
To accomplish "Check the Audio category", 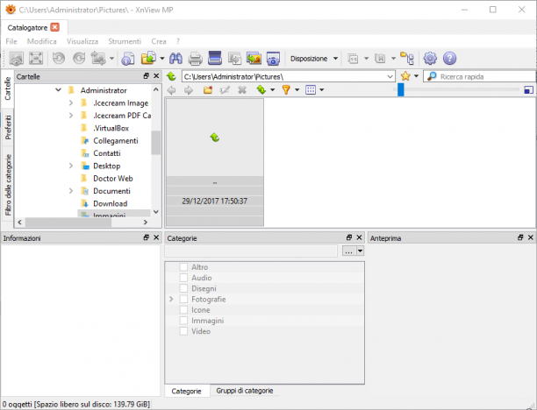I will 183,278.
